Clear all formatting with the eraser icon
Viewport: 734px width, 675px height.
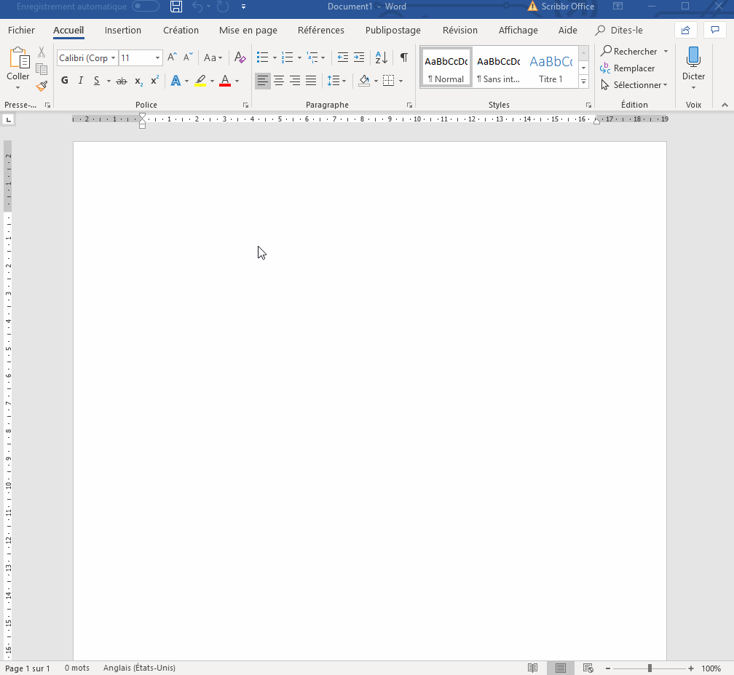pos(240,57)
